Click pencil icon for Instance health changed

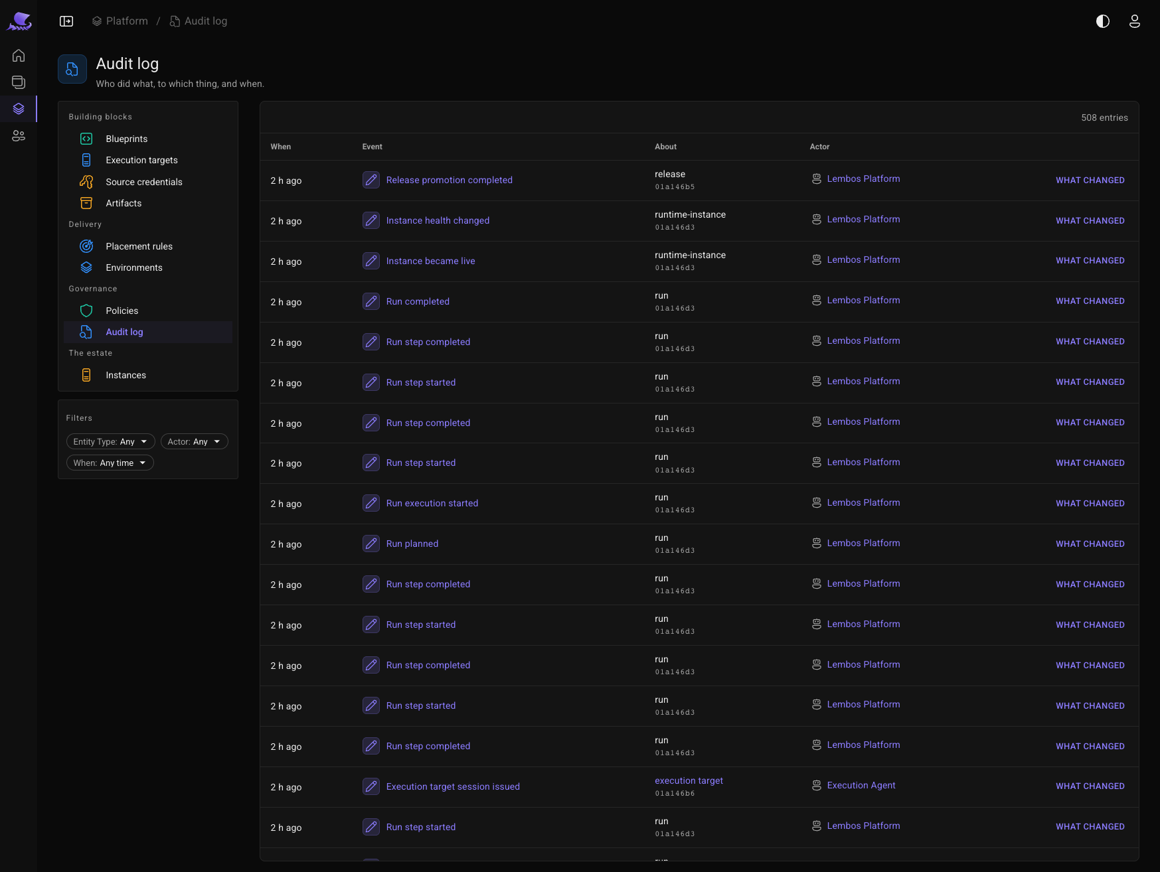(371, 220)
